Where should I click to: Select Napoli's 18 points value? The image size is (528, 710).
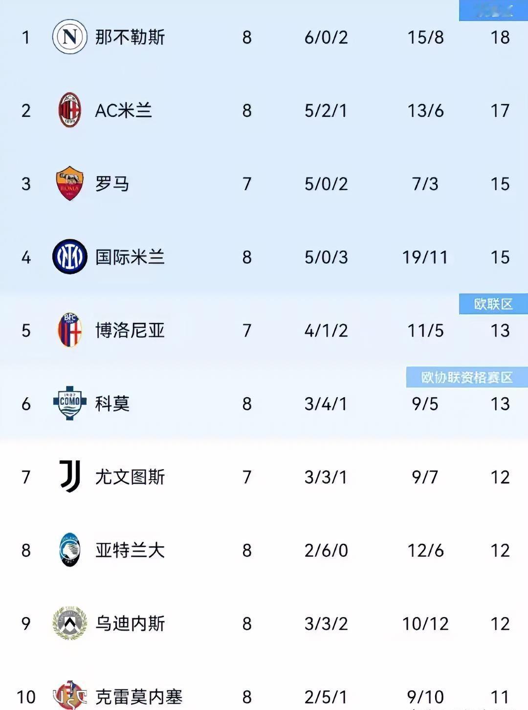point(500,37)
